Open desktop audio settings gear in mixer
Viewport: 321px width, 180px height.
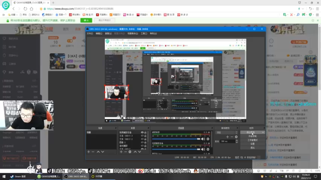(208, 139)
